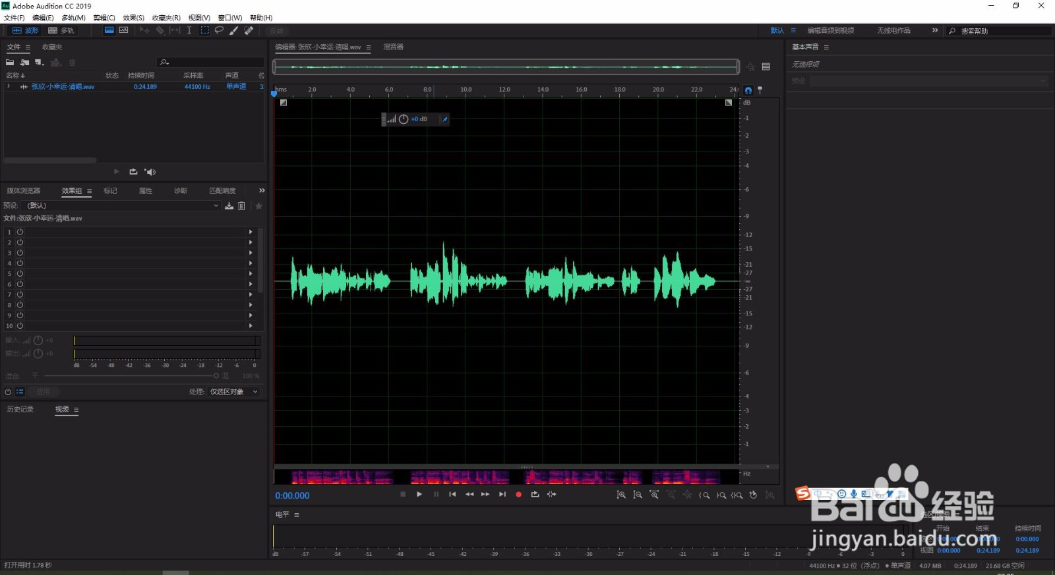
Task: Expand the 张欣-小幸运-清唱.wav file entry
Action: [x=9, y=86]
